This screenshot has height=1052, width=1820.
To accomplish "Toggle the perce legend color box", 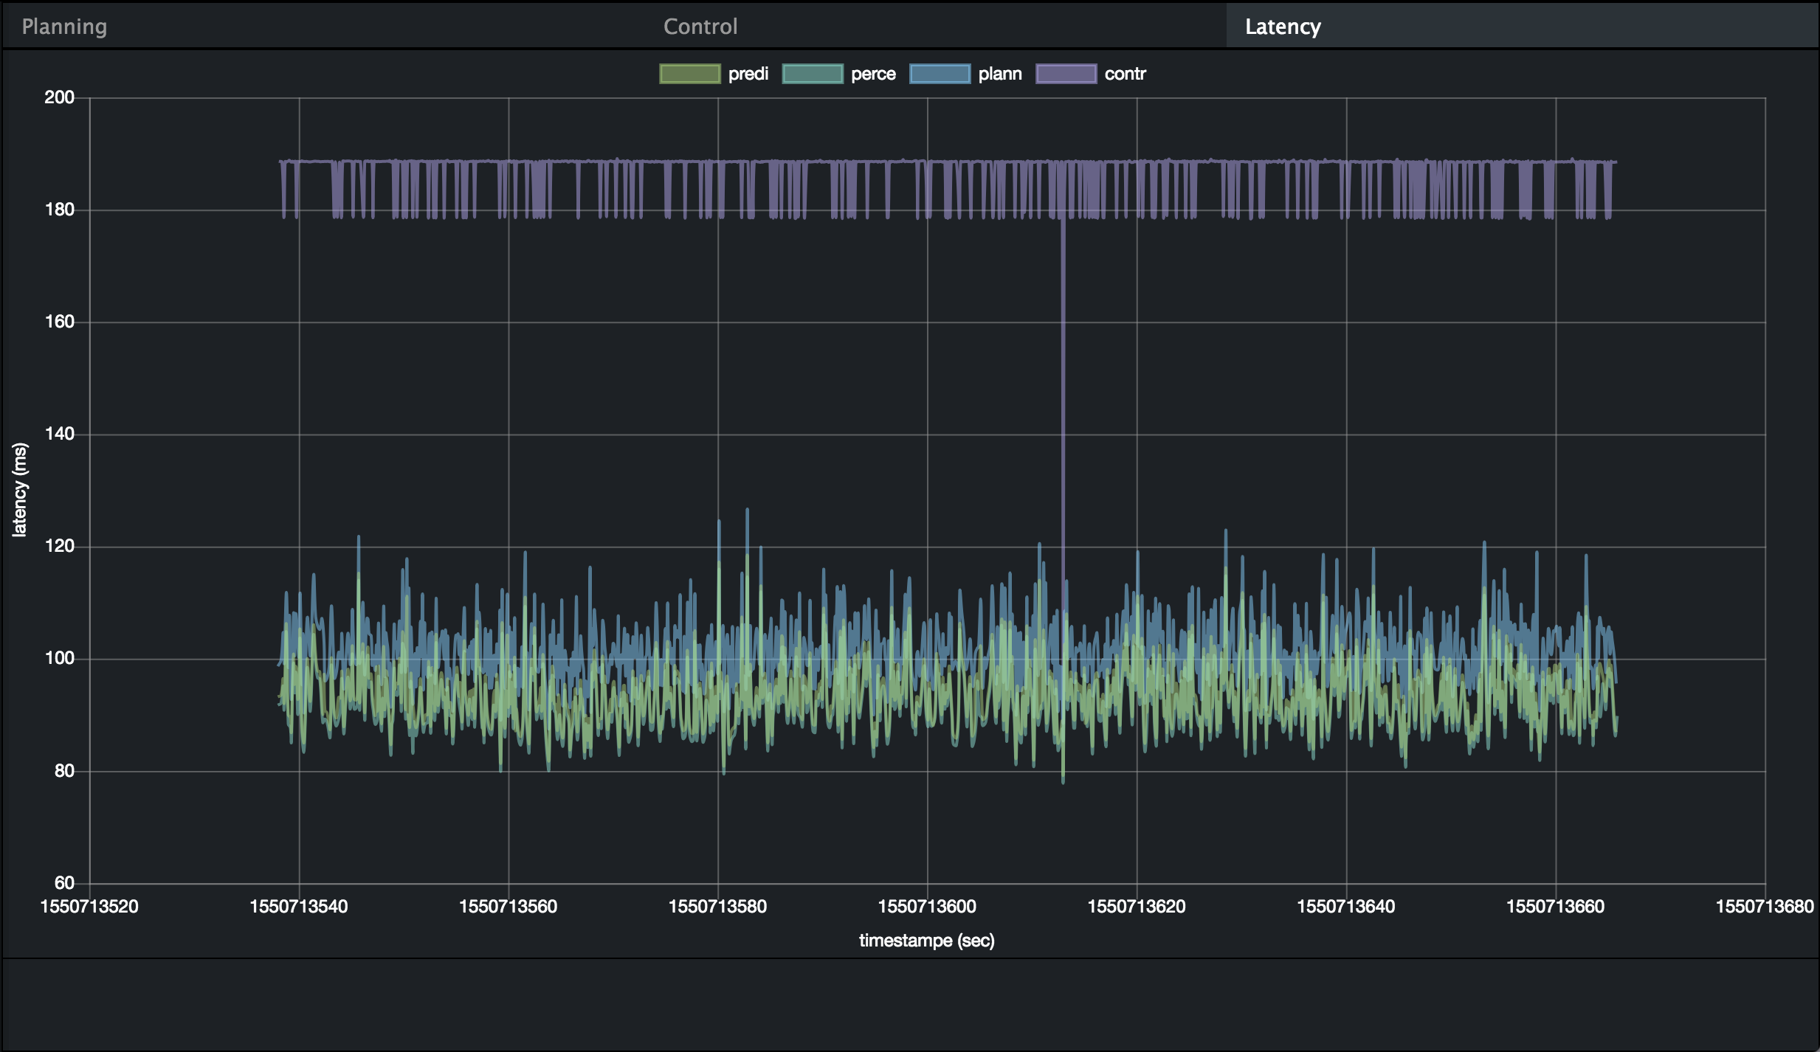I will point(813,74).
